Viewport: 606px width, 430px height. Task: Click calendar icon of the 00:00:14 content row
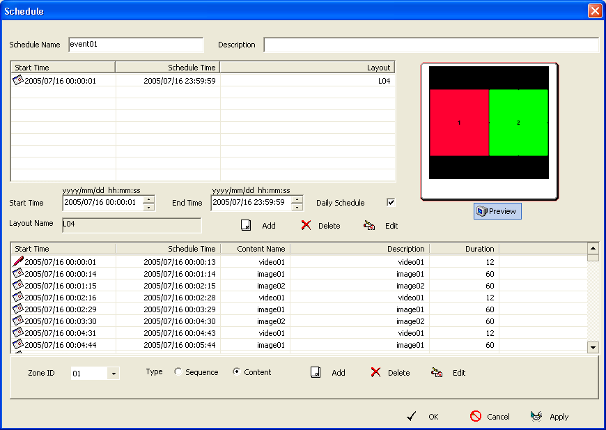18,273
